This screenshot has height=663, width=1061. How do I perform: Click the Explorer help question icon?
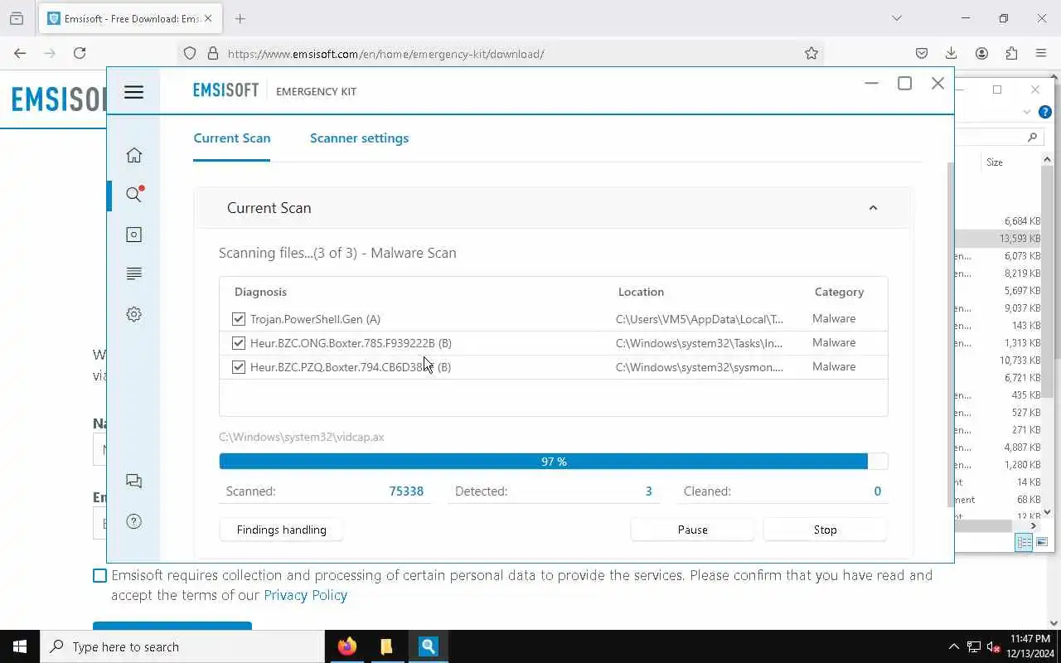click(x=1045, y=112)
